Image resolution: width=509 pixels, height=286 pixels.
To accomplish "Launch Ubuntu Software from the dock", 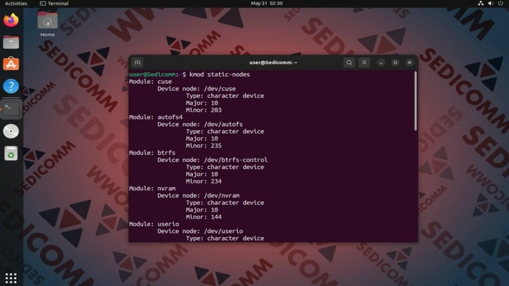I will (x=11, y=64).
